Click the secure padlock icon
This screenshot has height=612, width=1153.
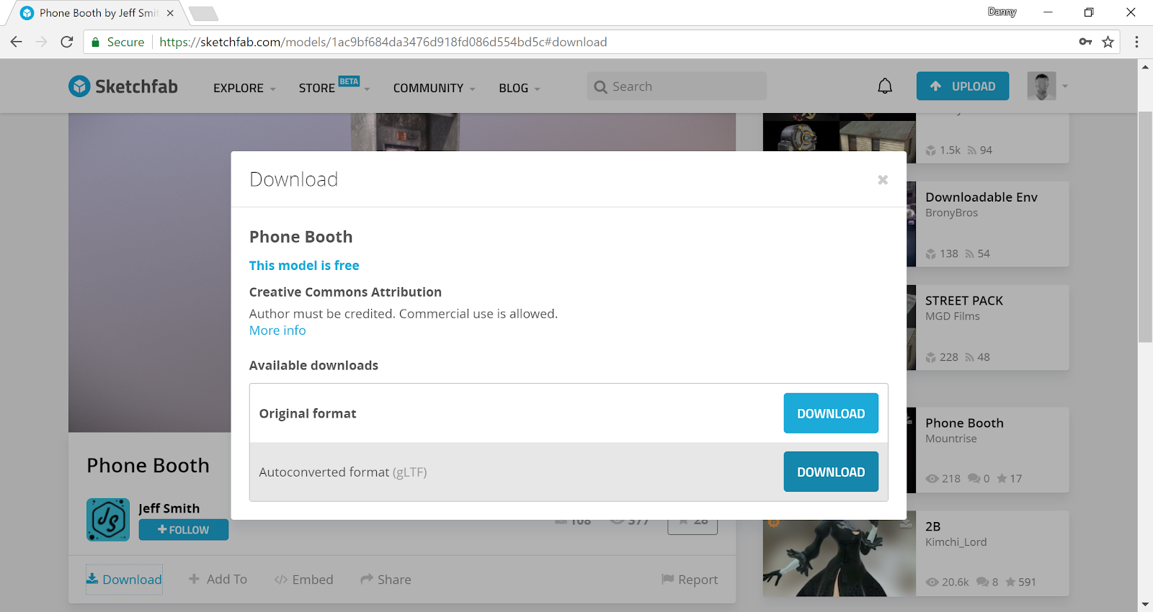(x=95, y=42)
